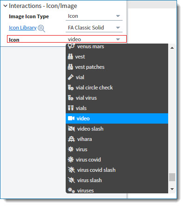The height and width of the screenshot is (206, 184).
Task: Click the Image Icon Type label
Action: (29, 16)
